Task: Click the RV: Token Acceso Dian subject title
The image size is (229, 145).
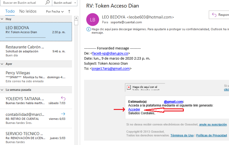Action: [x=112, y=6]
